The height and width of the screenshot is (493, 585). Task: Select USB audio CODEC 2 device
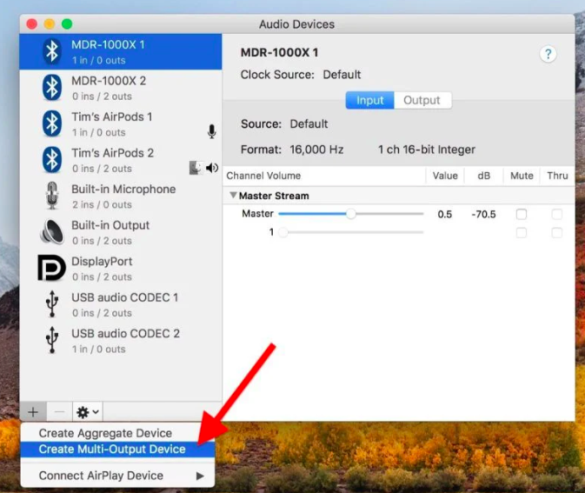click(121, 341)
